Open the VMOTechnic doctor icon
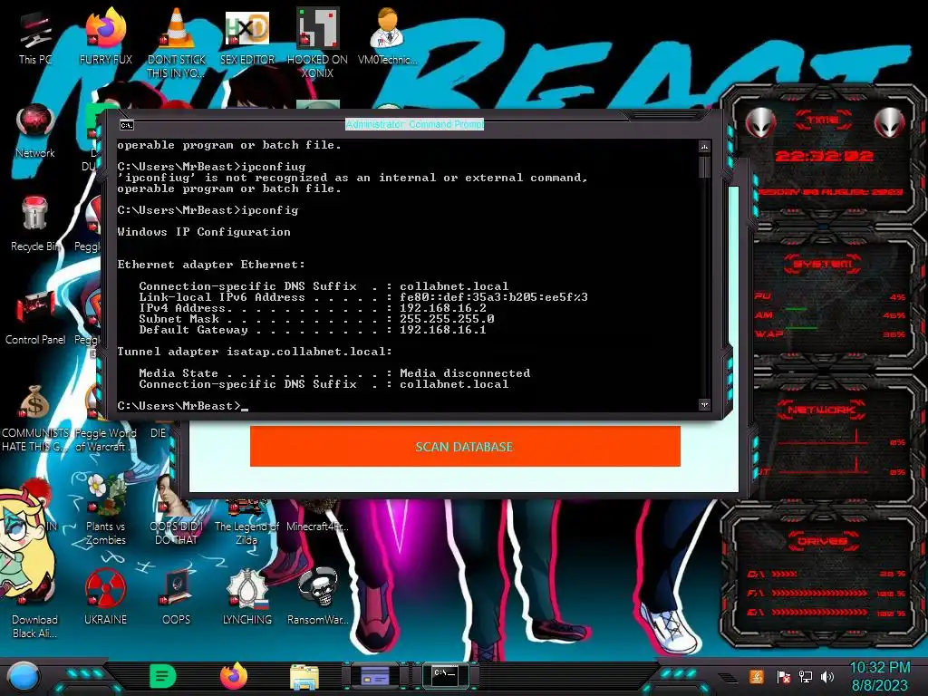The image size is (928, 696). point(388,35)
